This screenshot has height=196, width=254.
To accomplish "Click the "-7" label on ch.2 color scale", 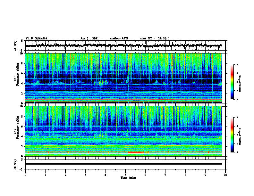I will [237, 152].
